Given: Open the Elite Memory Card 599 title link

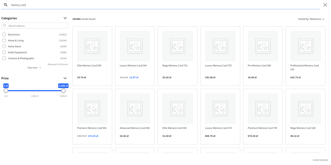Looking at the screenshot, I should coord(89,65).
